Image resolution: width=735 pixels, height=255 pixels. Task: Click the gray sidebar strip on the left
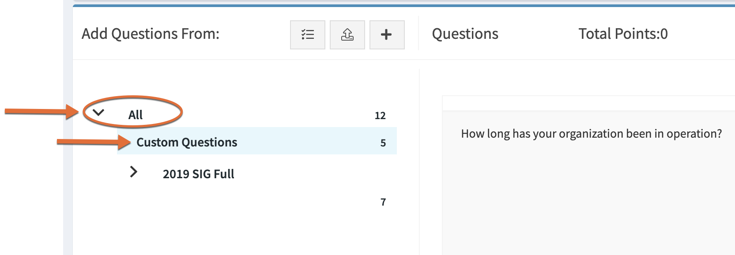(x=68, y=127)
